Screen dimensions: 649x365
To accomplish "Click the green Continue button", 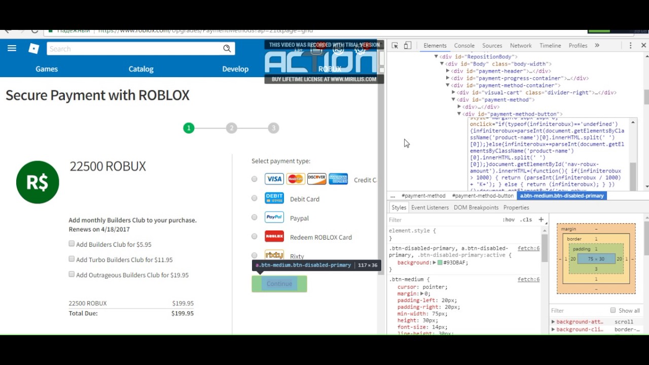I will click(279, 284).
